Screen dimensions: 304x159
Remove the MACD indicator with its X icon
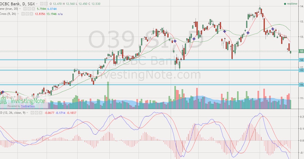tap(41, 113)
